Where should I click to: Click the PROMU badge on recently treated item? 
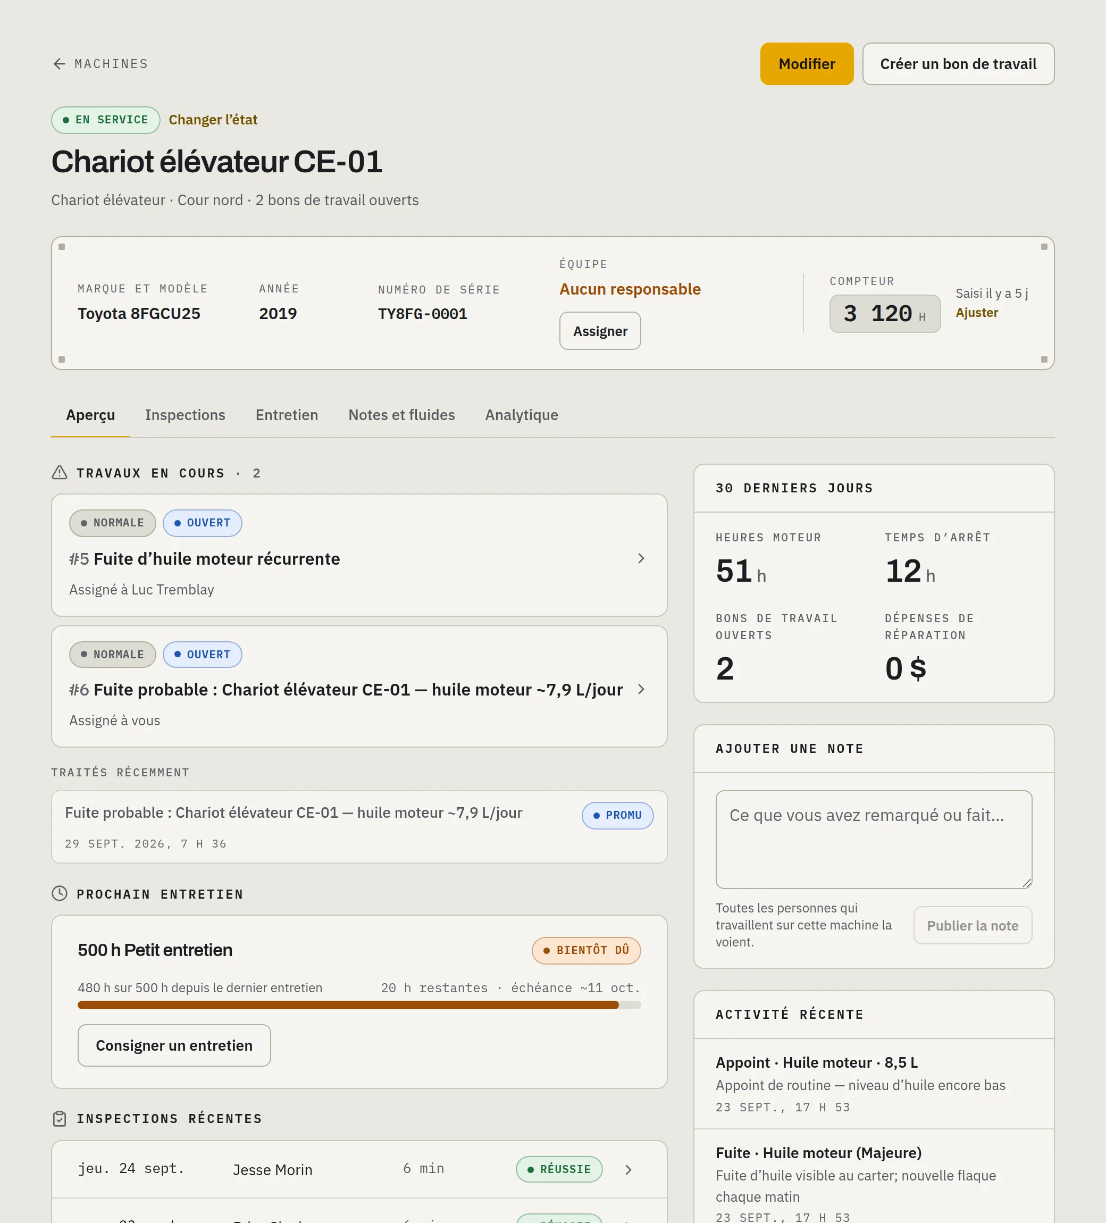618,815
